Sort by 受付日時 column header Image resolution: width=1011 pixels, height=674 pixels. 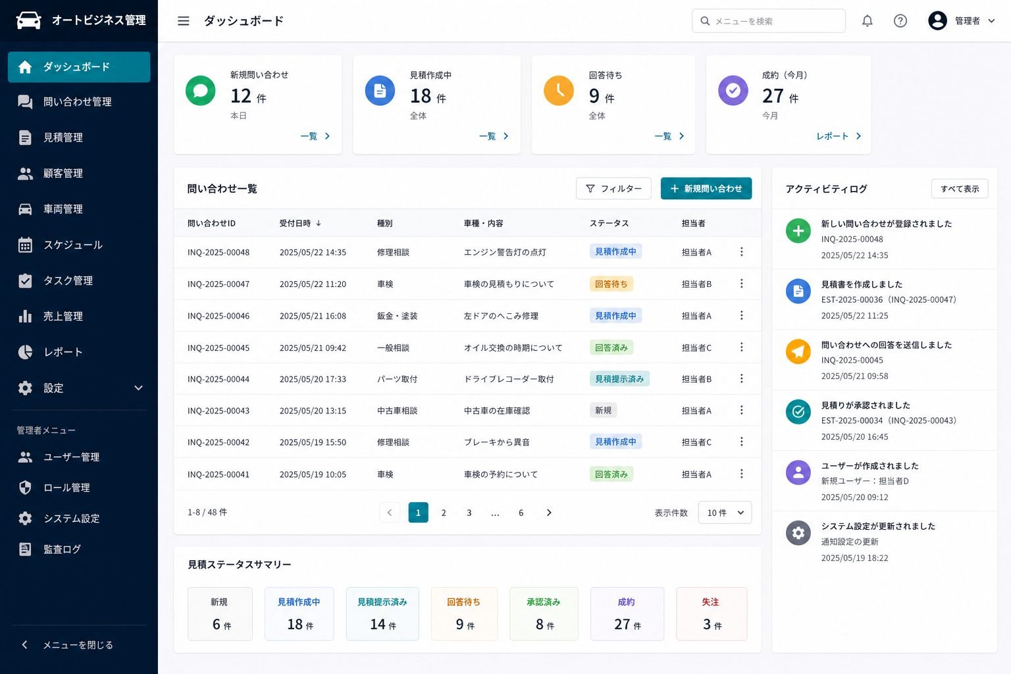(x=300, y=224)
